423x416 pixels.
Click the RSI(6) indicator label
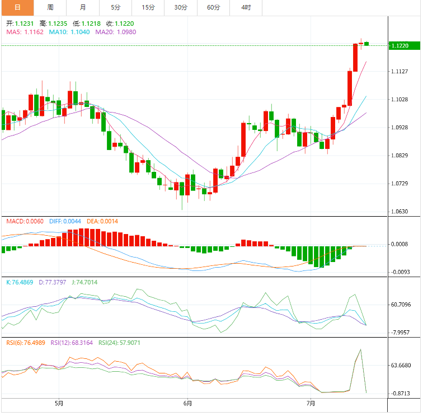tap(24, 343)
